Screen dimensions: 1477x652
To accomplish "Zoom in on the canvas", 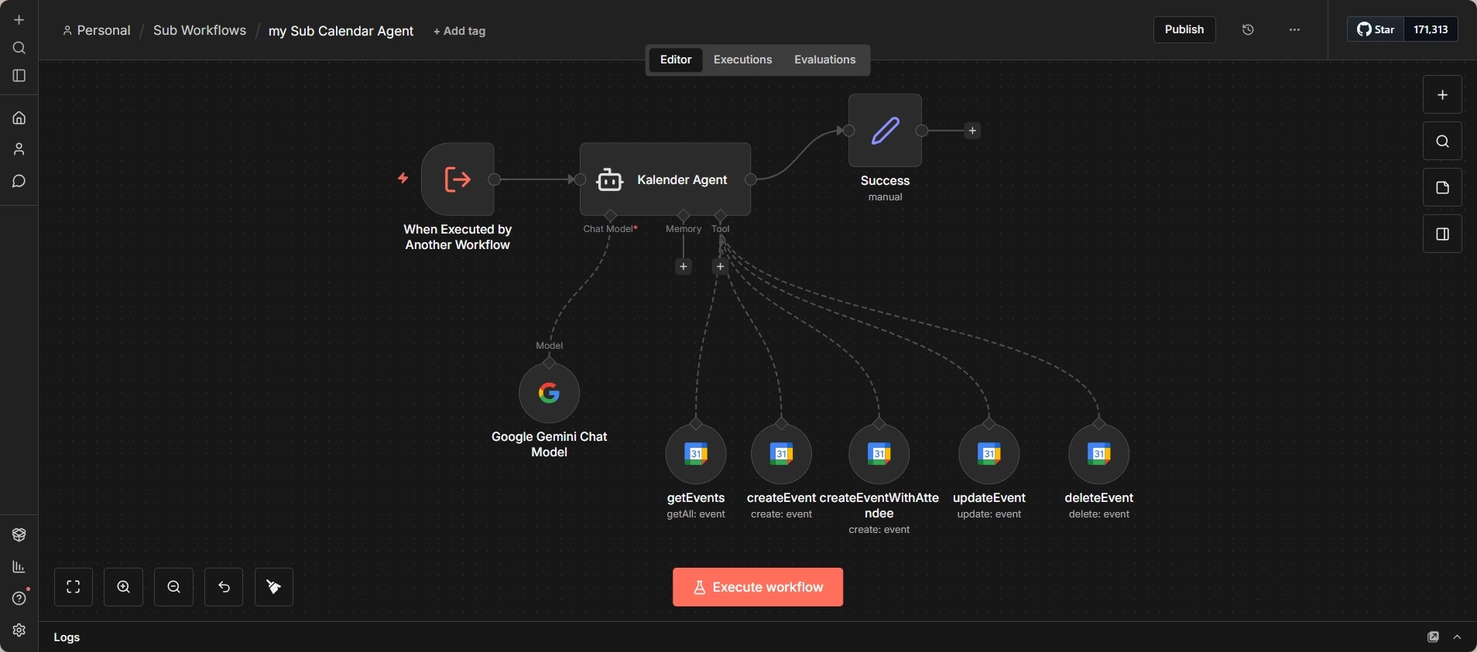I will 124,587.
